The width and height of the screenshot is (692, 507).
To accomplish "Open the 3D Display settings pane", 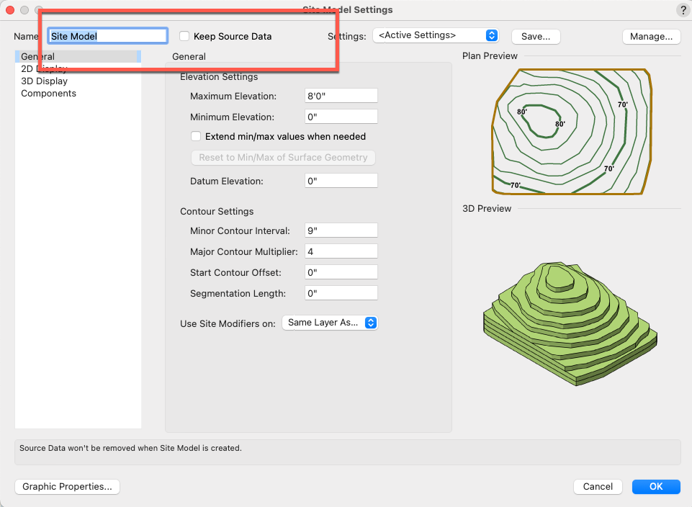I will [44, 81].
